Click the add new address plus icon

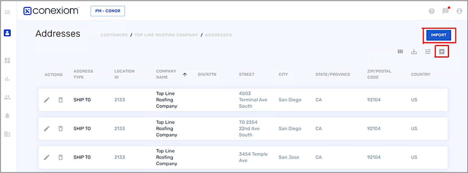pyautogui.click(x=442, y=51)
